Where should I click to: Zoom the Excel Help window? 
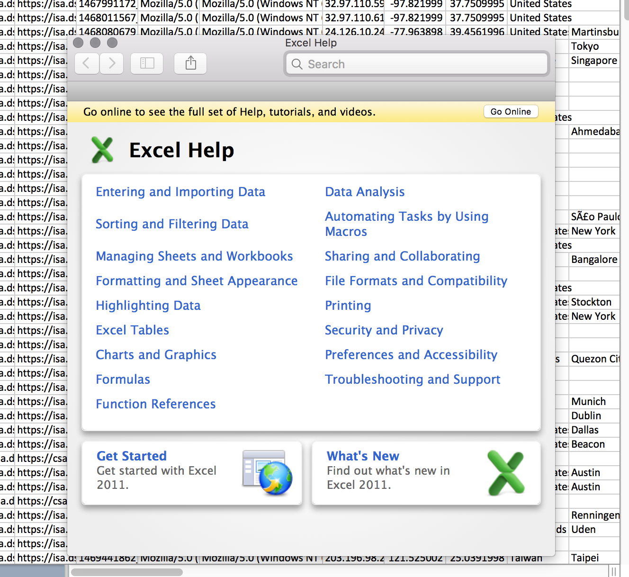pyautogui.click(x=112, y=43)
